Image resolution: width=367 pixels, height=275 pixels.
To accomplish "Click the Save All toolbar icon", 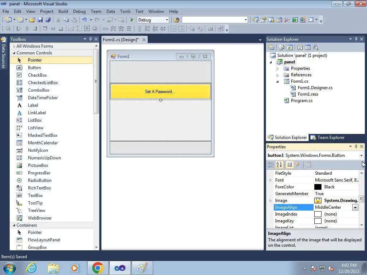I will coord(48,20).
